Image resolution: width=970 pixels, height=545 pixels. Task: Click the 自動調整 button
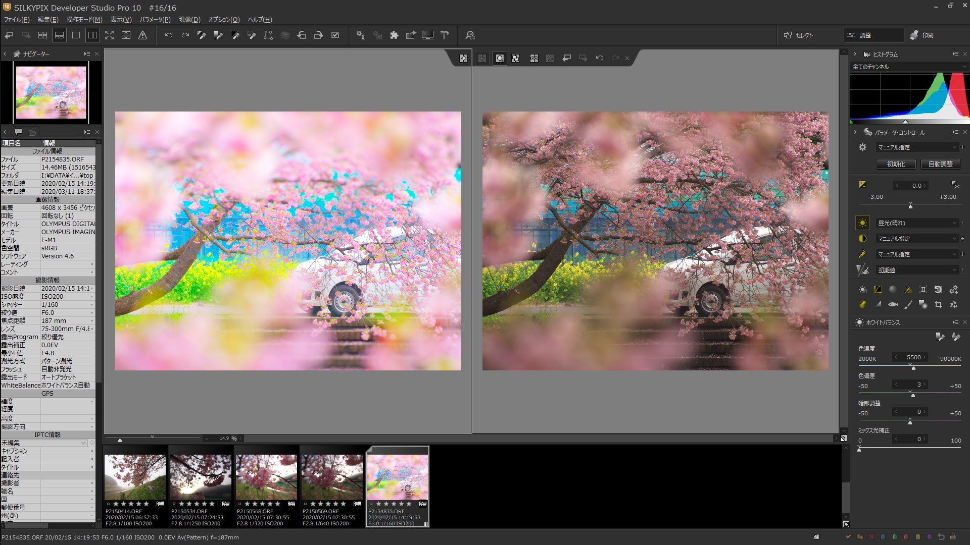point(940,165)
